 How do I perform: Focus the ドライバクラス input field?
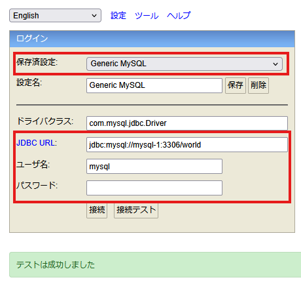[x=187, y=123]
